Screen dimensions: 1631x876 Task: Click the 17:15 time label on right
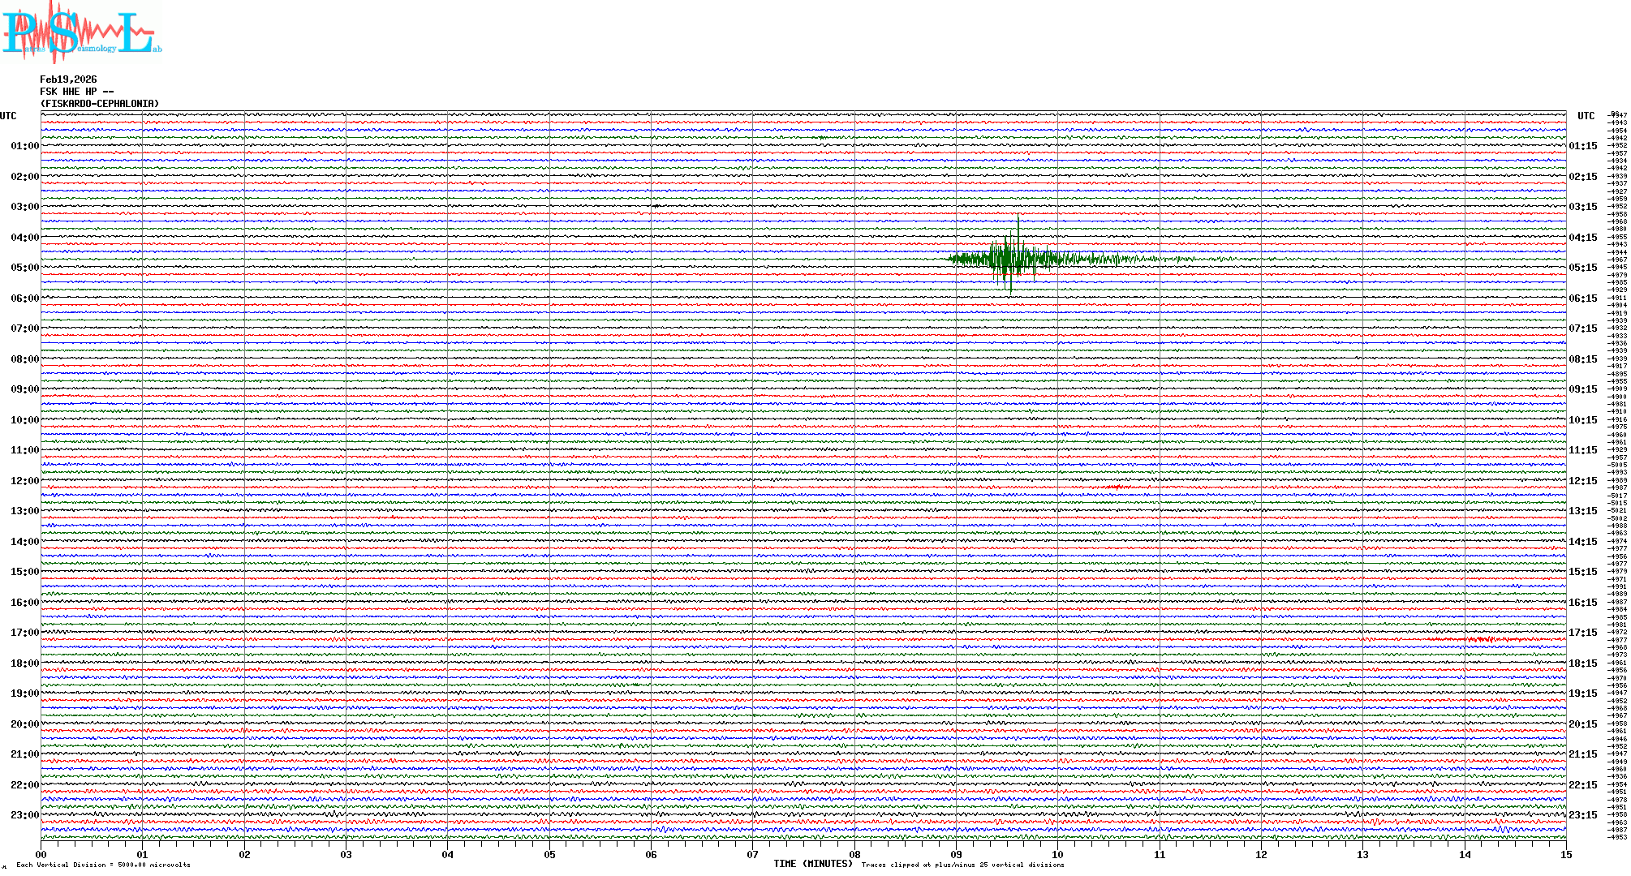pyautogui.click(x=1582, y=633)
